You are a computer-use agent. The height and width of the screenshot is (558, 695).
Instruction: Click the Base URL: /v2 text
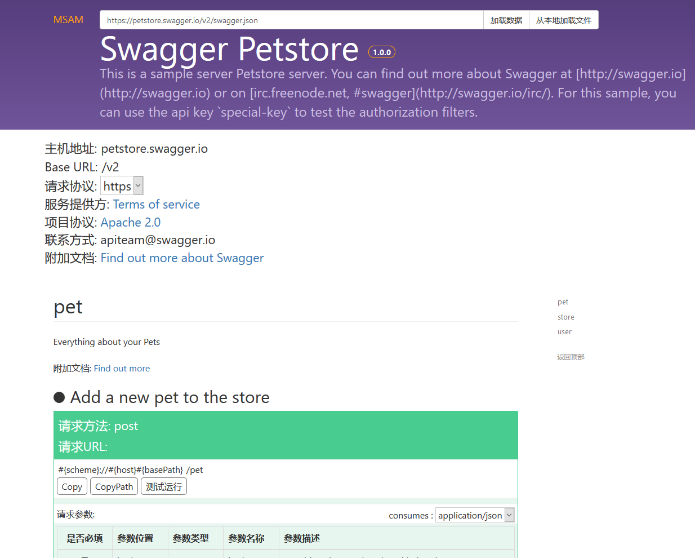82,167
